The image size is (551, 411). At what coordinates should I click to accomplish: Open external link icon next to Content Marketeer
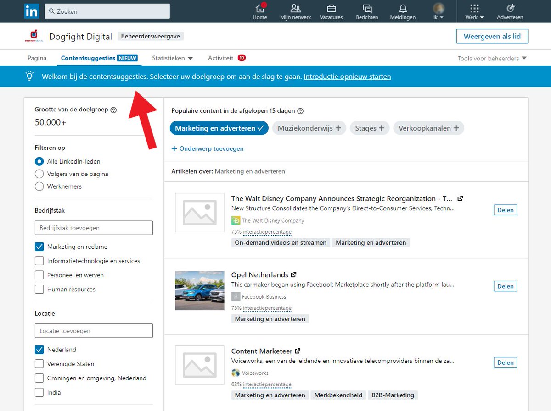coord(298,351)
